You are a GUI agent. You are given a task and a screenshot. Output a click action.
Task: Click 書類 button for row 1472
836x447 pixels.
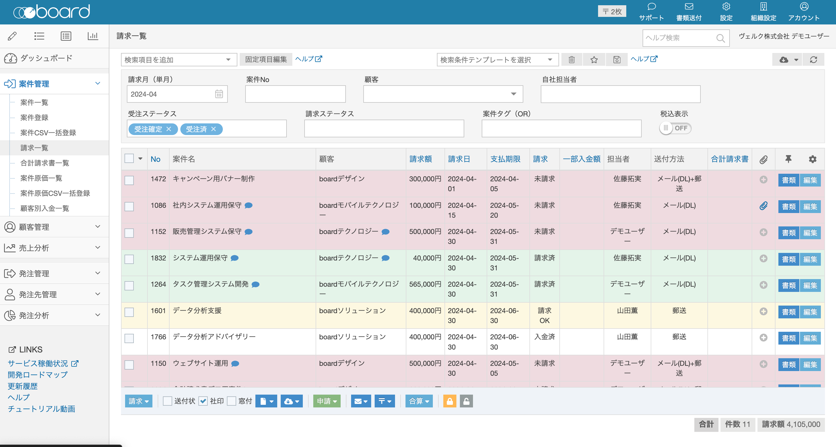(789, 180)
